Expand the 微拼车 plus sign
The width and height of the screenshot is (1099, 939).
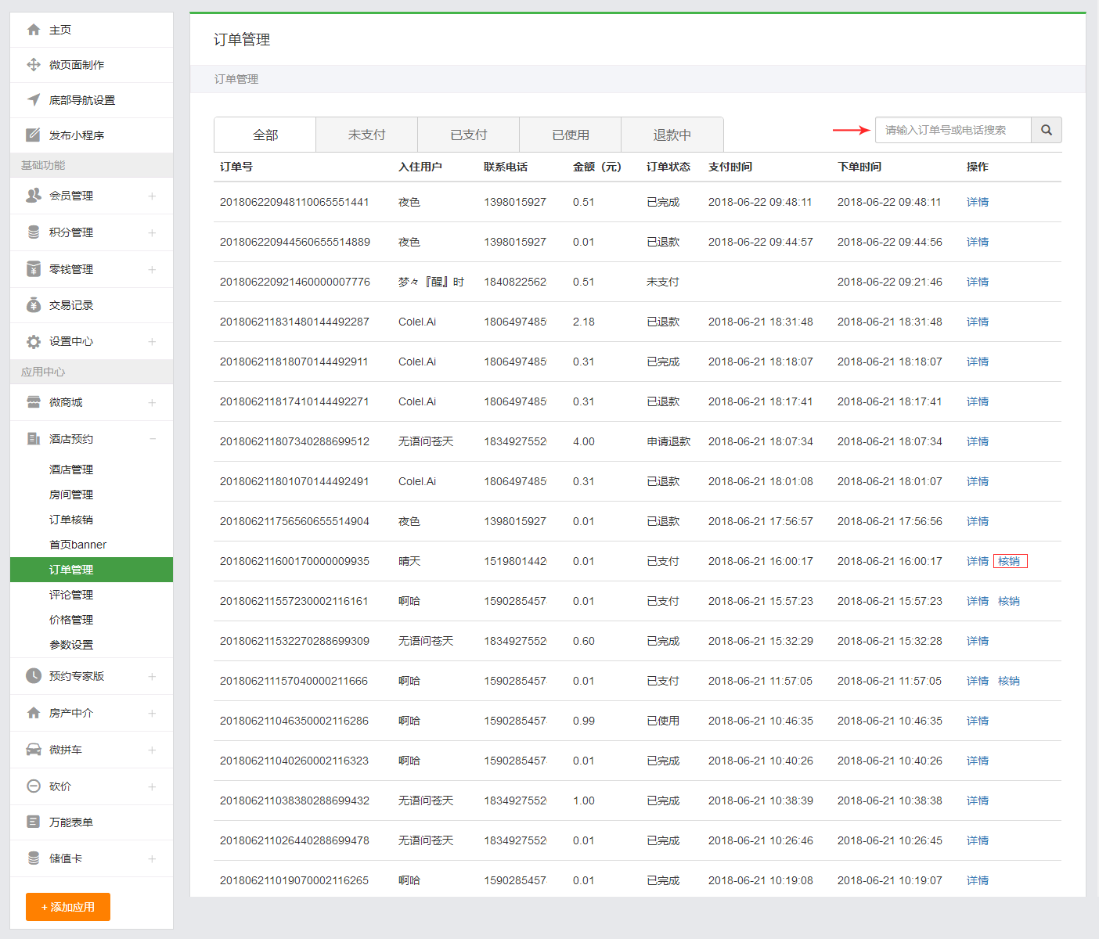coord(152,750)
